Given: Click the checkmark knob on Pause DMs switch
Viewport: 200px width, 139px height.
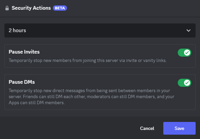Looking at the screenshot, I should coord(187,83).
